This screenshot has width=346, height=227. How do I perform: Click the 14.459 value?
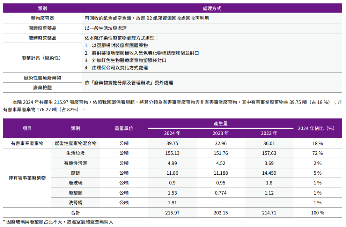click(x=269, y=173)
